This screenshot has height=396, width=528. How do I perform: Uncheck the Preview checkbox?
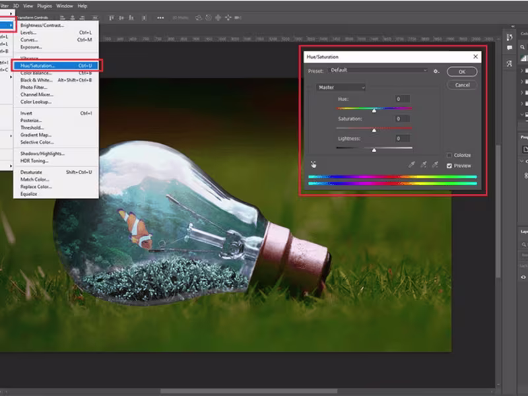(449, 166)
